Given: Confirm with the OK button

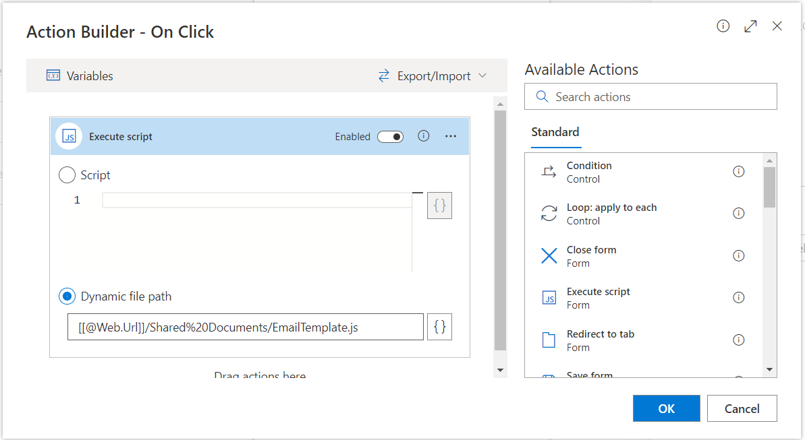Looking at the screenshot, I should [666, 408].
